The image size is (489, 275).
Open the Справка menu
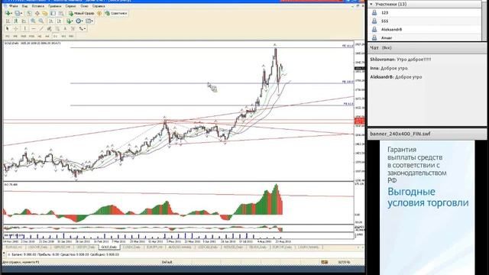click(x=99, y=6)
